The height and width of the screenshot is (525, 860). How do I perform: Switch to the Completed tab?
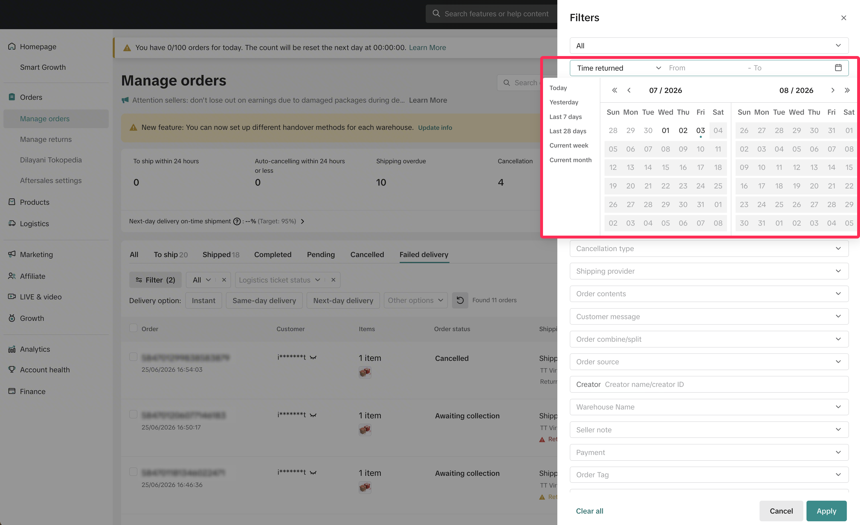273,255
